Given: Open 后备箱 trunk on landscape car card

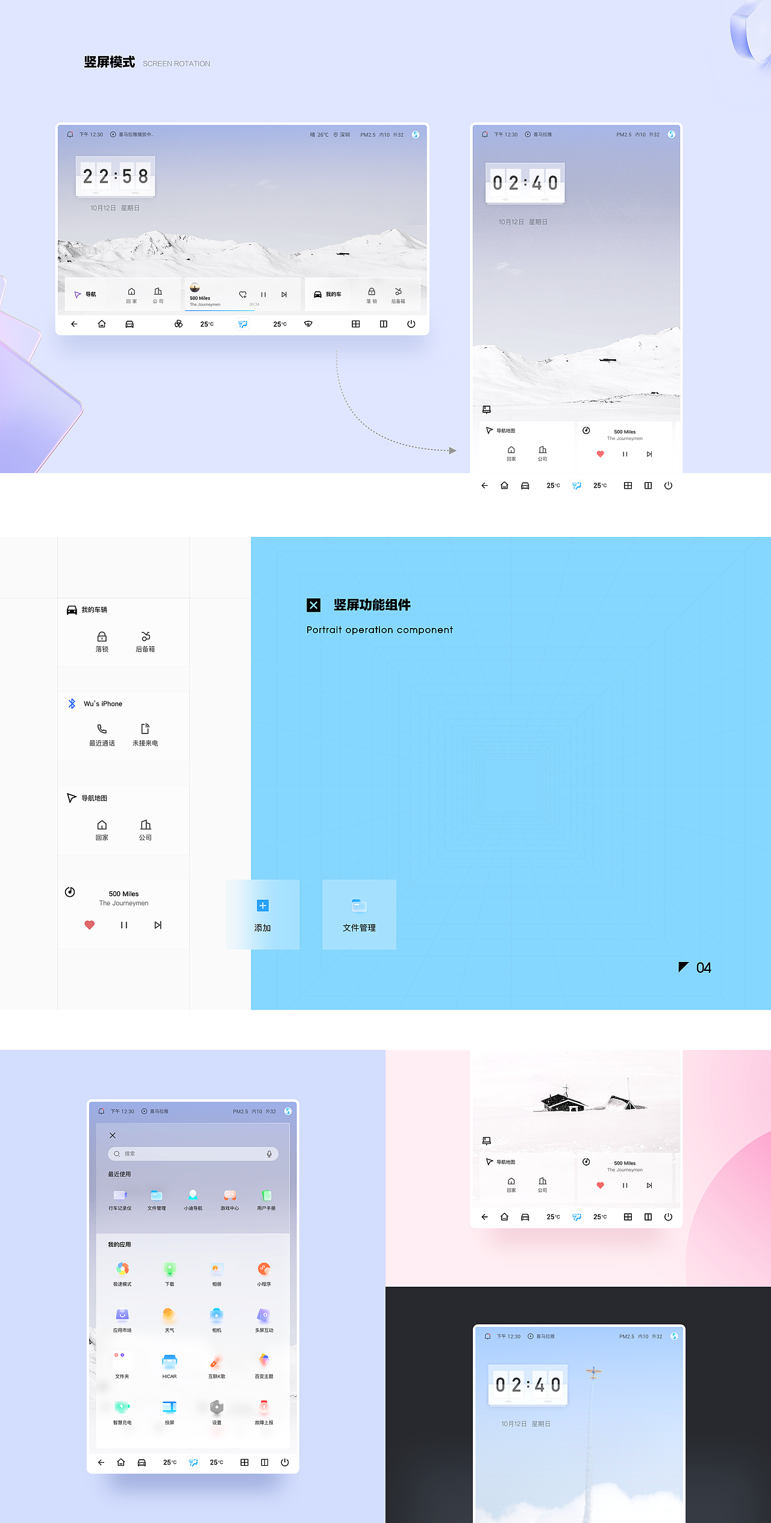Looking at the screenshot, I should point(398,295).
